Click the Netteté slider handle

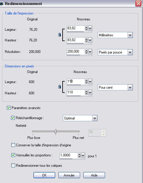coord(56,131)
